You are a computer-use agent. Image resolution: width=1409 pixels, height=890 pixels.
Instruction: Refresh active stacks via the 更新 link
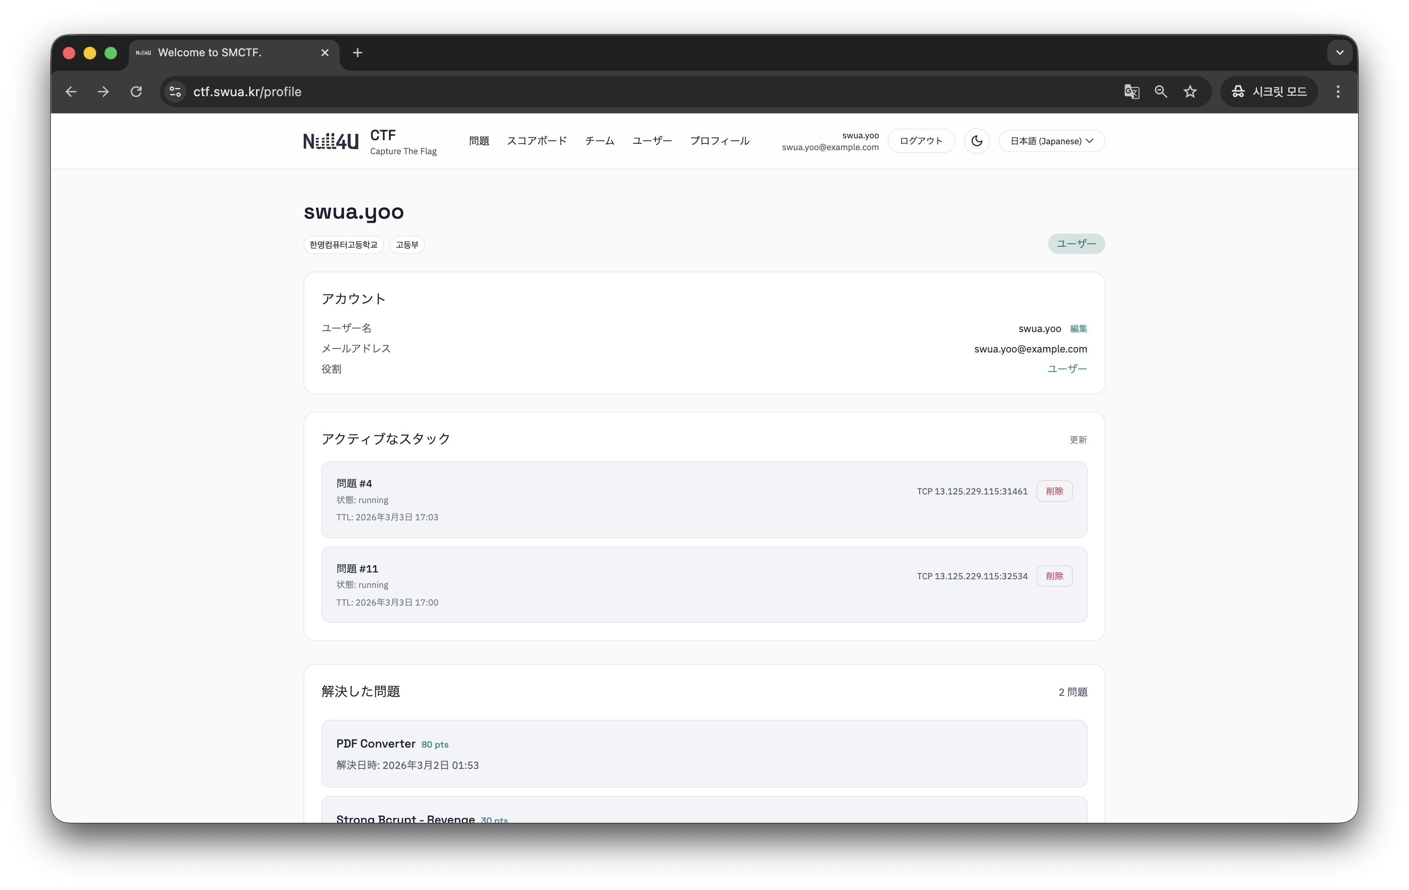click(x=1079, y=440)
